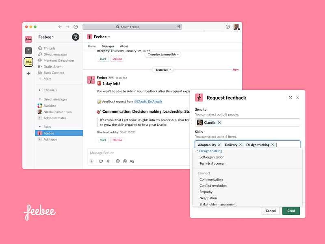Select Negotiation skill option

[208, 198]
